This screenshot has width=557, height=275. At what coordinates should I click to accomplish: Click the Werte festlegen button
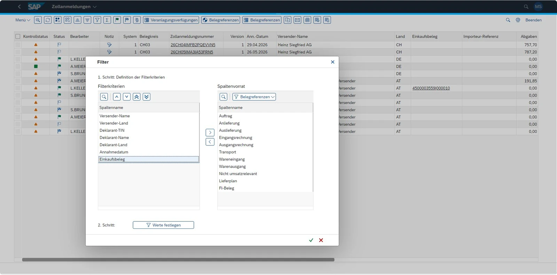pos(163,225)
